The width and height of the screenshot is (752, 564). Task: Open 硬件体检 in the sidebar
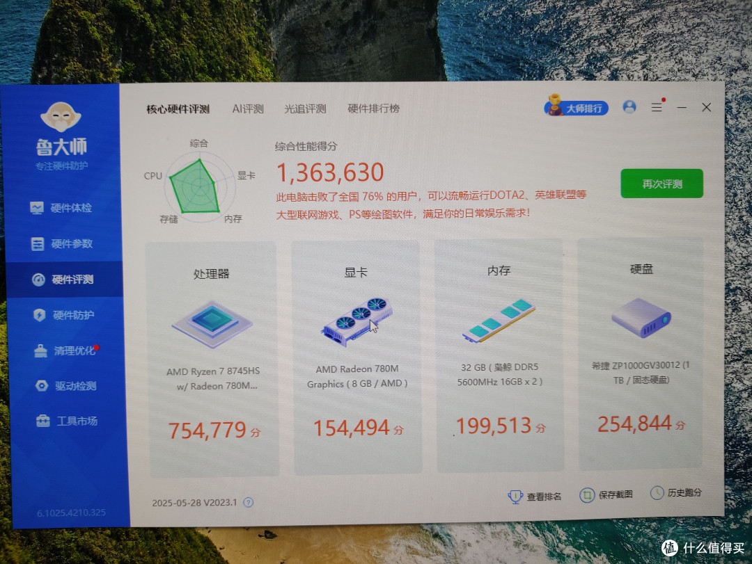coord(61,208)
